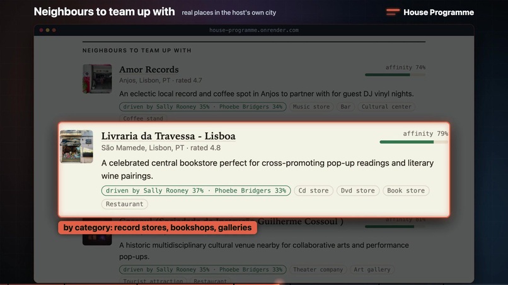Click the 'An eclectic local record' description

(x=267, y=94)
